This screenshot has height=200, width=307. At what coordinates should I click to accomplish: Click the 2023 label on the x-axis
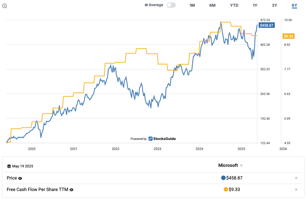[x=157, y=149]
